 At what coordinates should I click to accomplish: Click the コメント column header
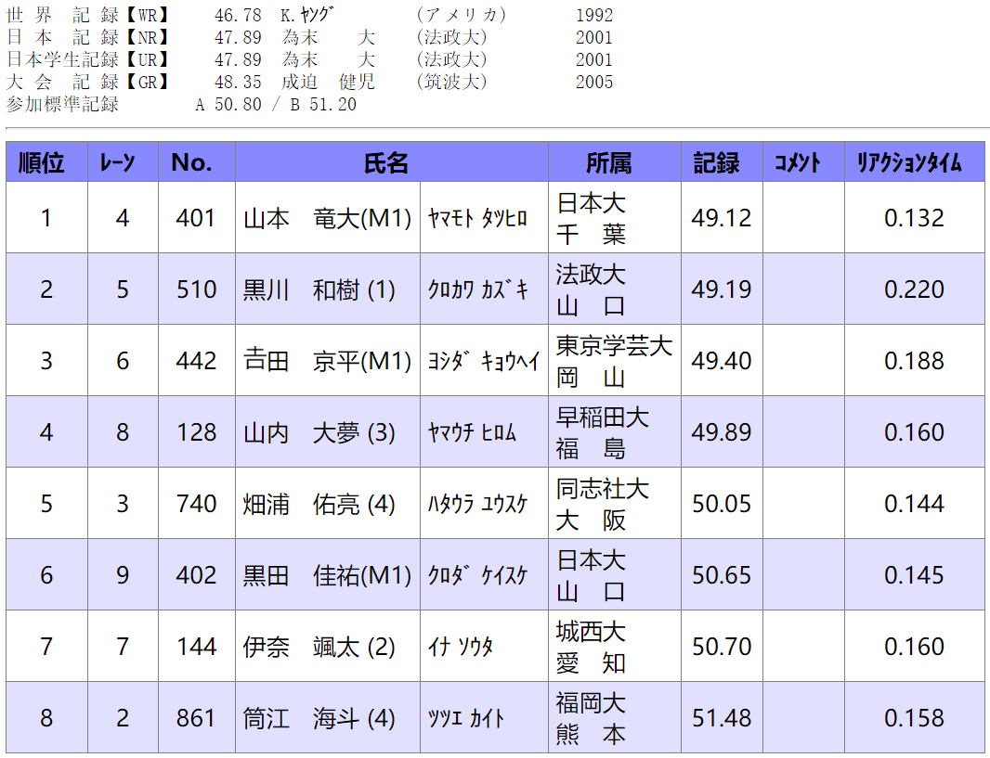pos(803,162)
